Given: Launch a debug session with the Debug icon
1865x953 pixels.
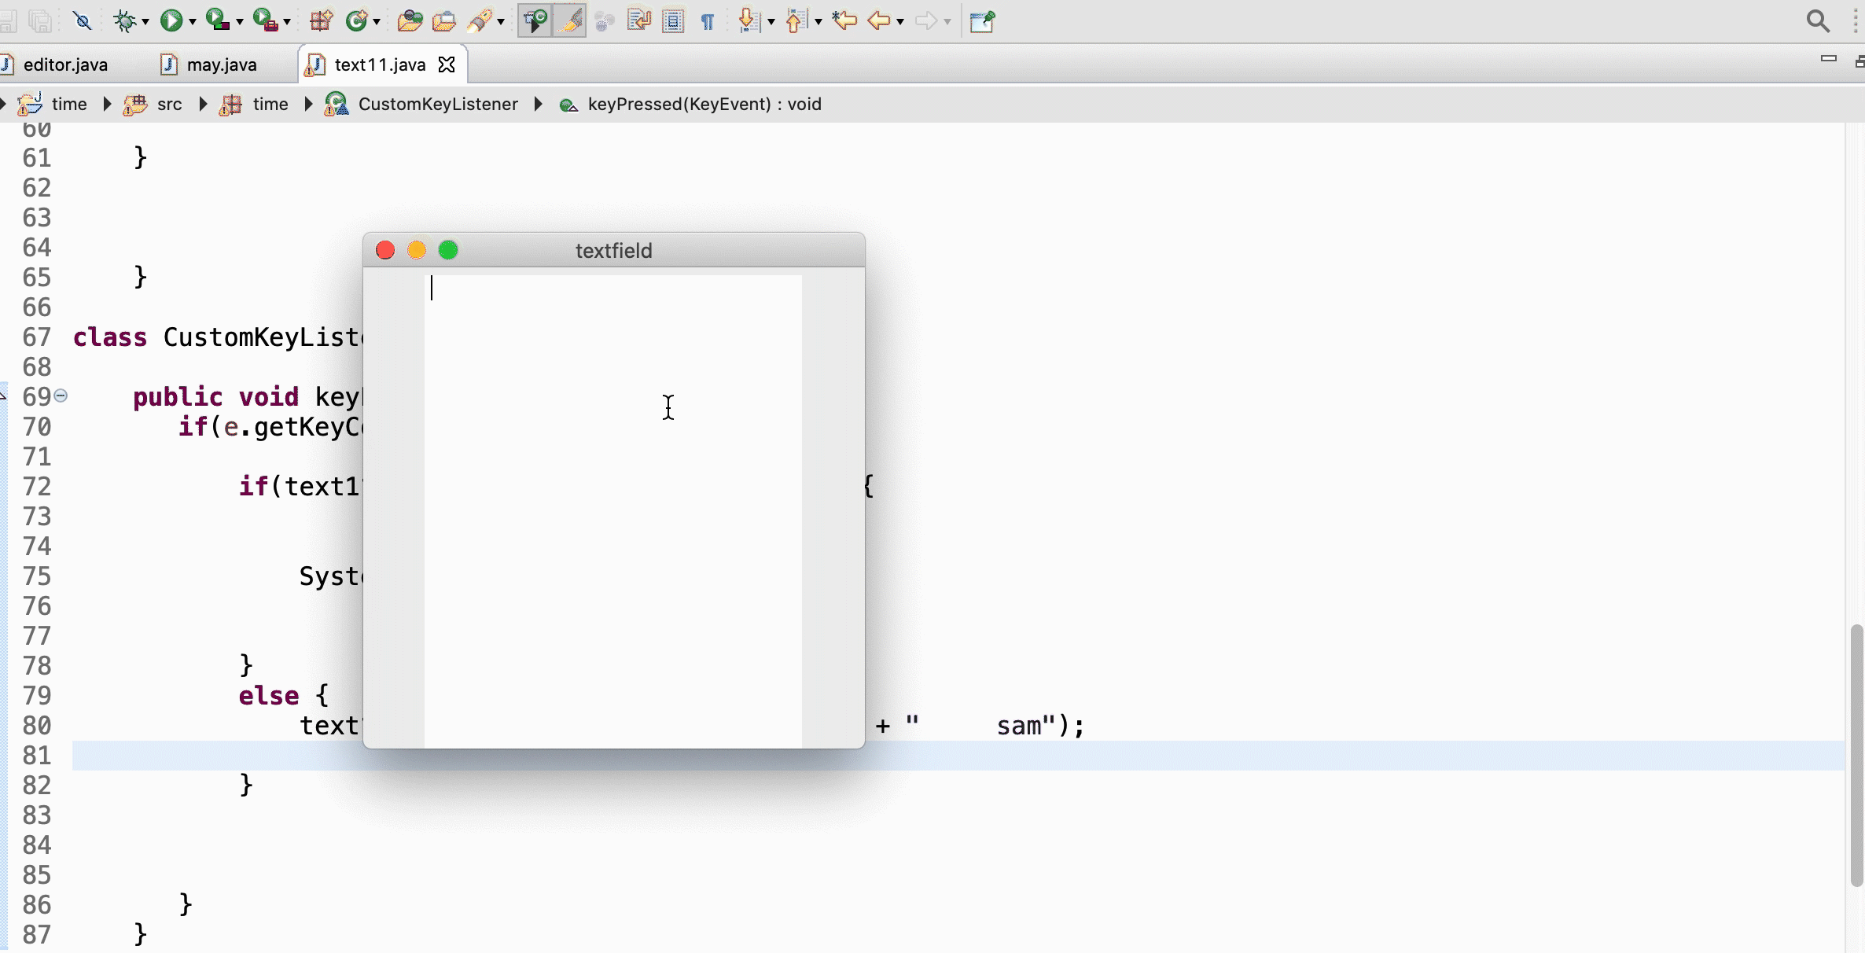Looking at the screenshot, I should [125, 21].
